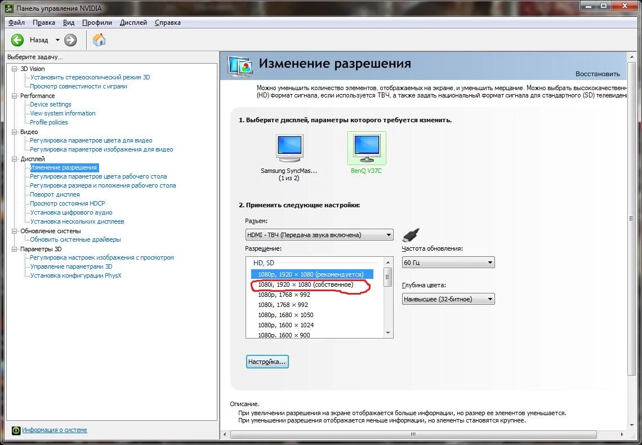Screen dimensions: 642x445
Task: Select 1080p, 1600 × 1024 resolution
Action: pyautogui.click(x=286, y=325)
